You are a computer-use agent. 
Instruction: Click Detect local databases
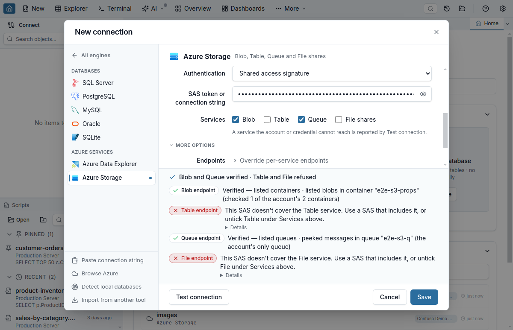coord(106,287)
